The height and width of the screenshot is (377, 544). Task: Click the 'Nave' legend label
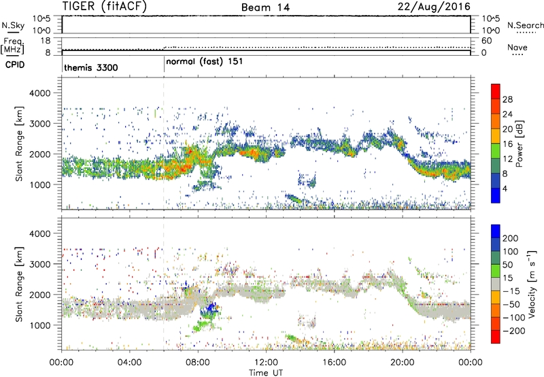(517, 48)
